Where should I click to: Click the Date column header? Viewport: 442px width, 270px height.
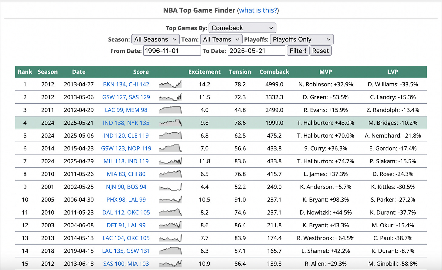click(x=79, y=72)
